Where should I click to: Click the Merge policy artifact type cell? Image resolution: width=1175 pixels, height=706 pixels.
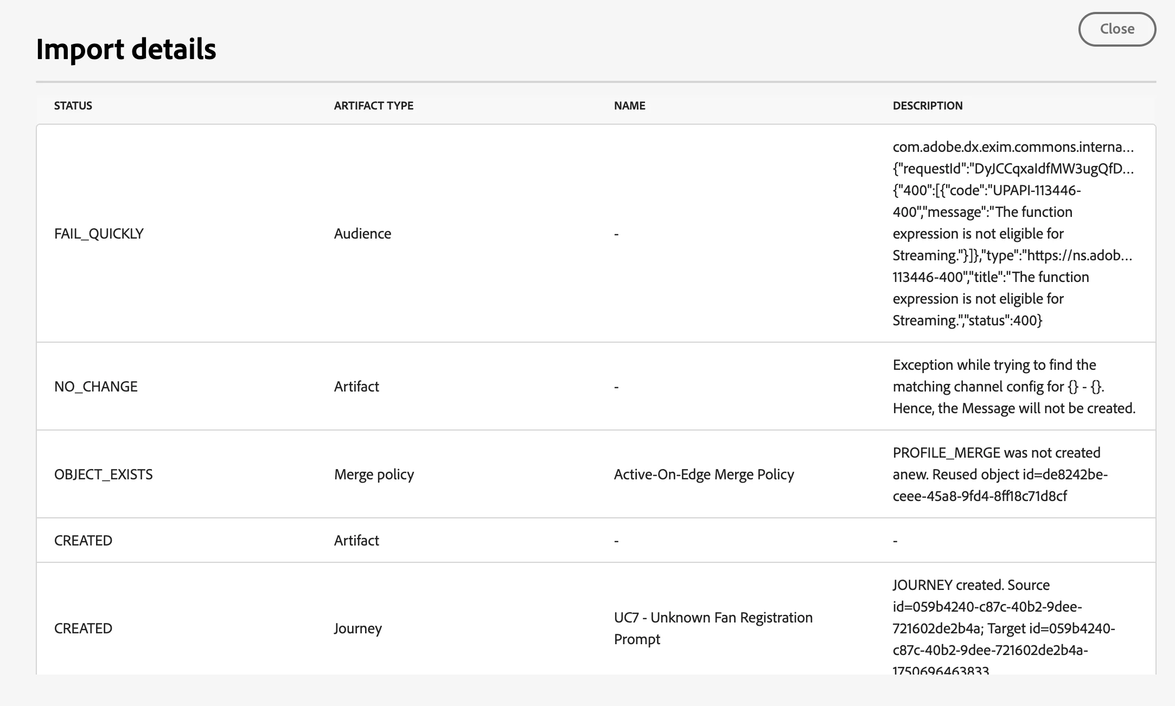(374, 474)
